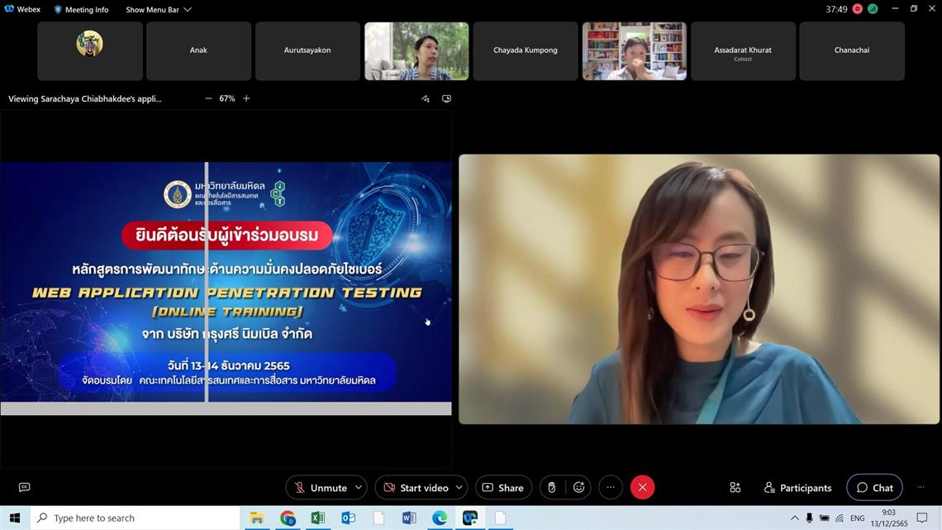
Task: Click the Share content button
Action: (x=502, y=488)
